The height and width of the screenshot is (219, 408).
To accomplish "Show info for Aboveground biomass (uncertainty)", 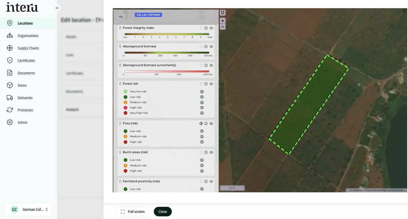I will click(206, 65).
